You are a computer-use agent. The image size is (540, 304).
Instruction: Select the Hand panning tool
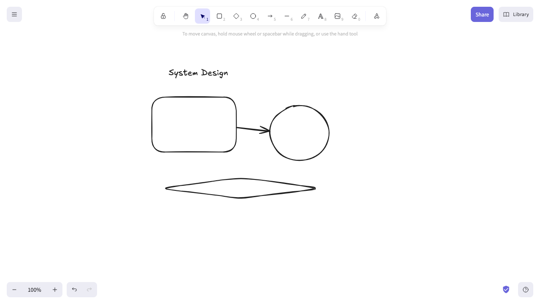186,16
